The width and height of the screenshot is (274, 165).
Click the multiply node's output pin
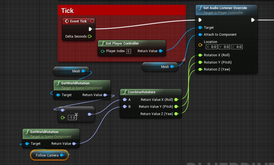89,114
